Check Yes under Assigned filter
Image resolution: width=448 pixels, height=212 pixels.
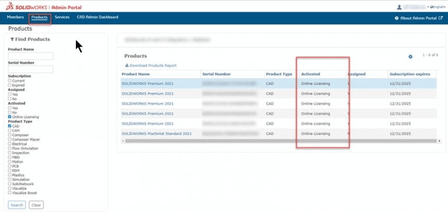click(10, 94)
